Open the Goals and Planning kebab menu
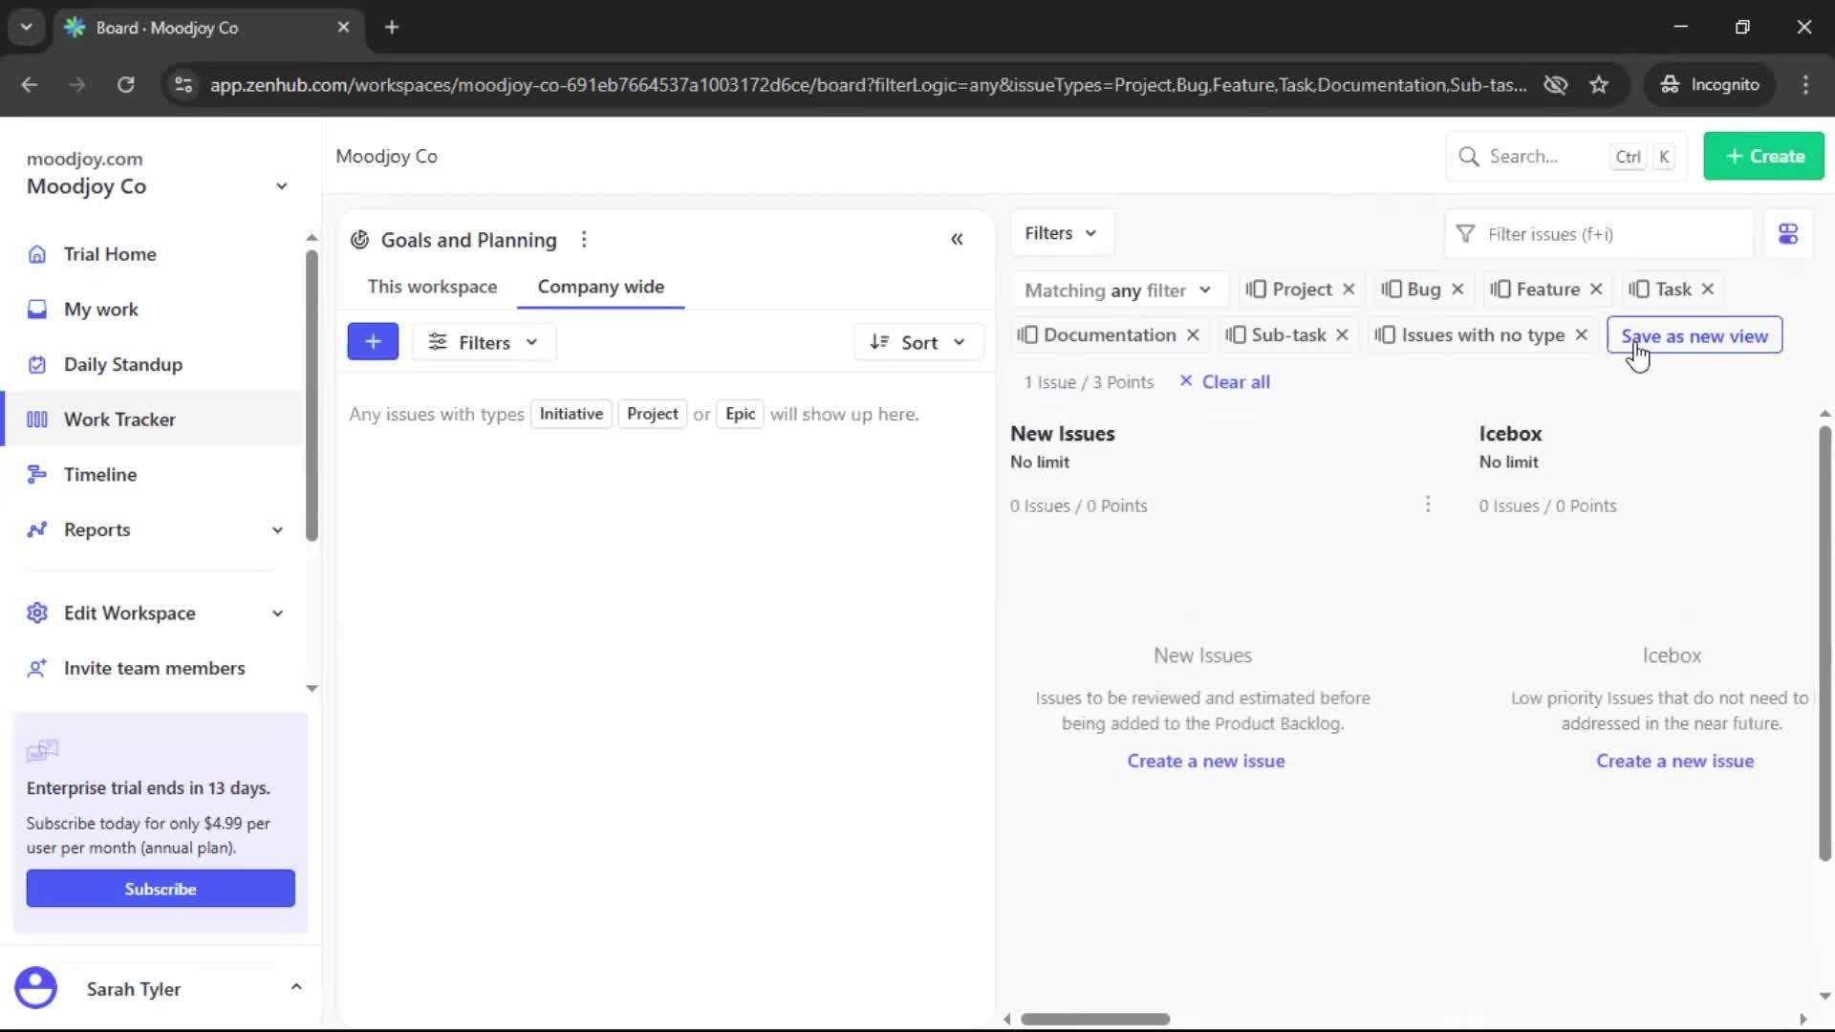Screen dimensions: 1835x1032 [x=584, y=239]
